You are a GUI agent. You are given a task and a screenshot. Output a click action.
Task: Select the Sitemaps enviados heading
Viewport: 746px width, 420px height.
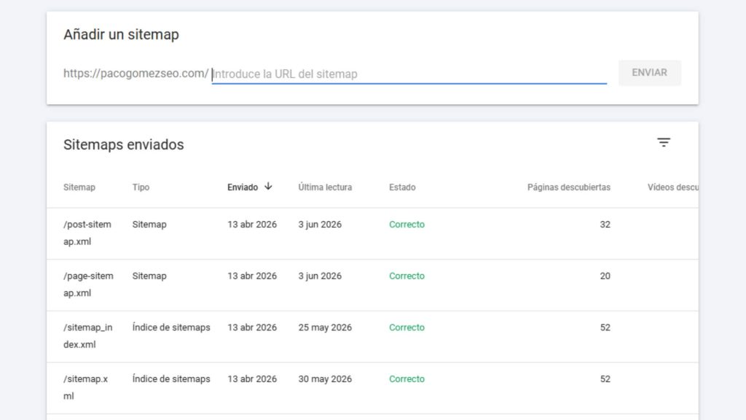click(124, 144)
